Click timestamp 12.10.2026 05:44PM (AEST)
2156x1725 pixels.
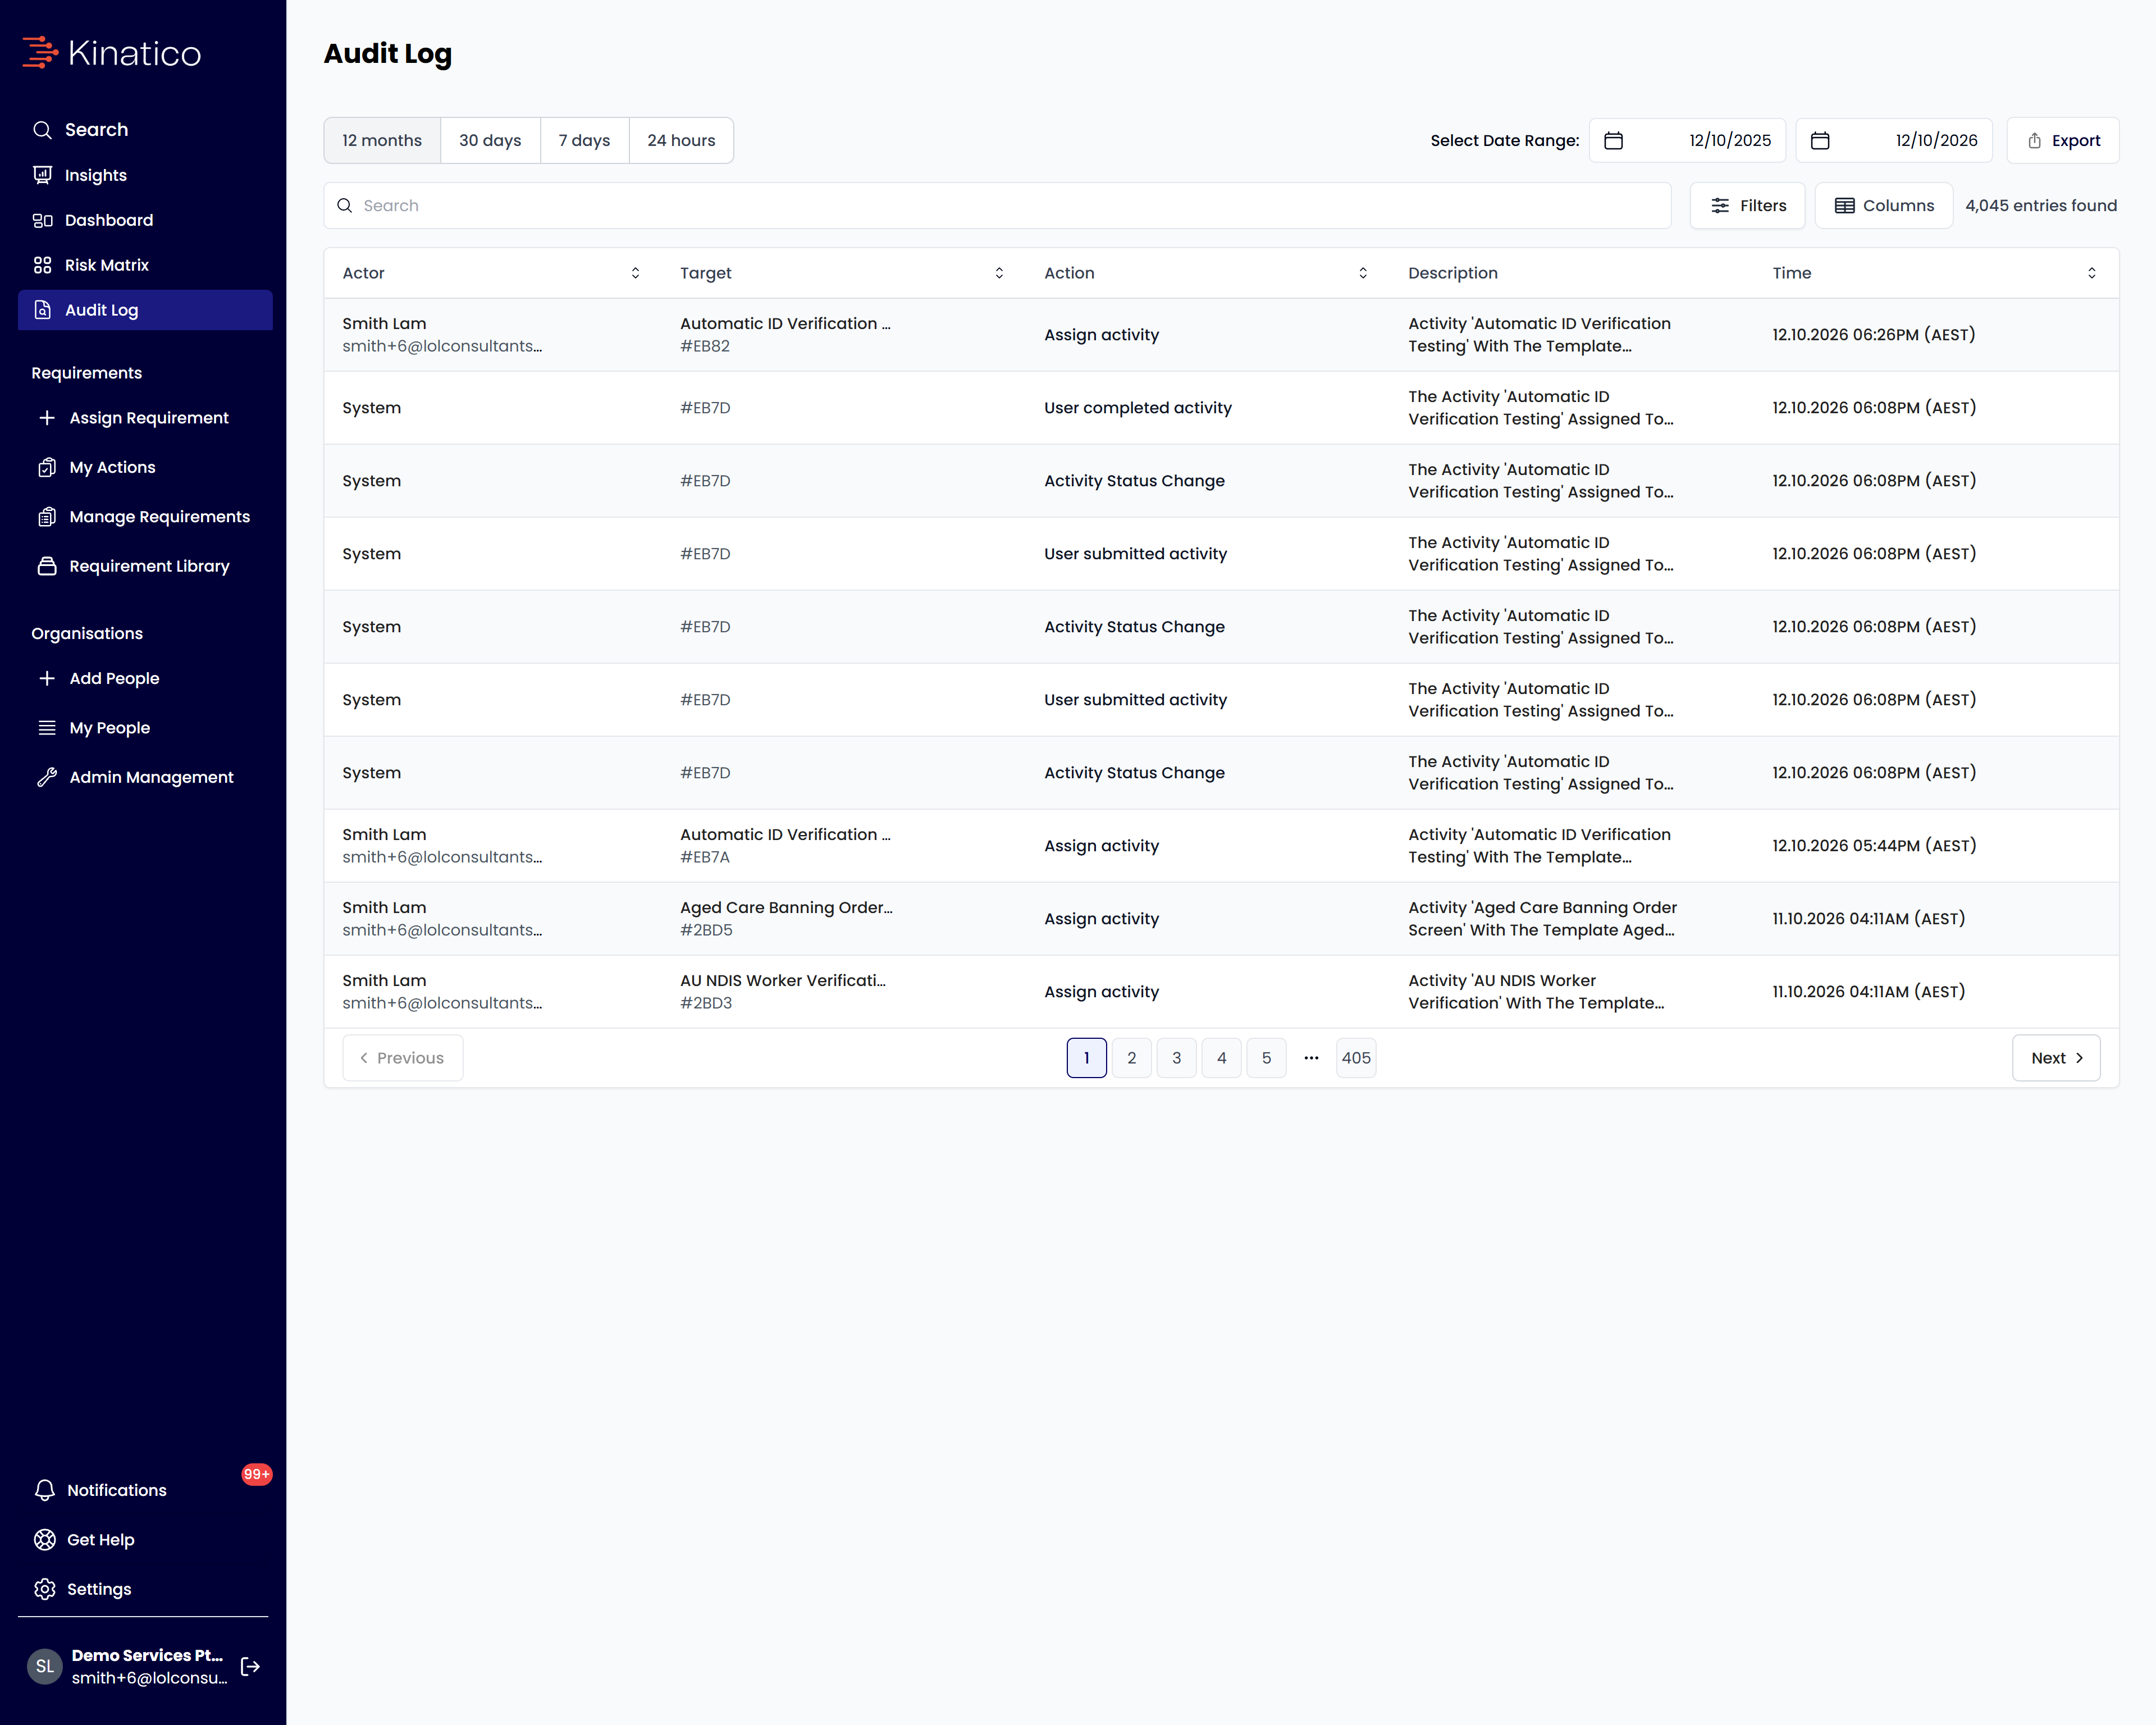coord(1875,846)
